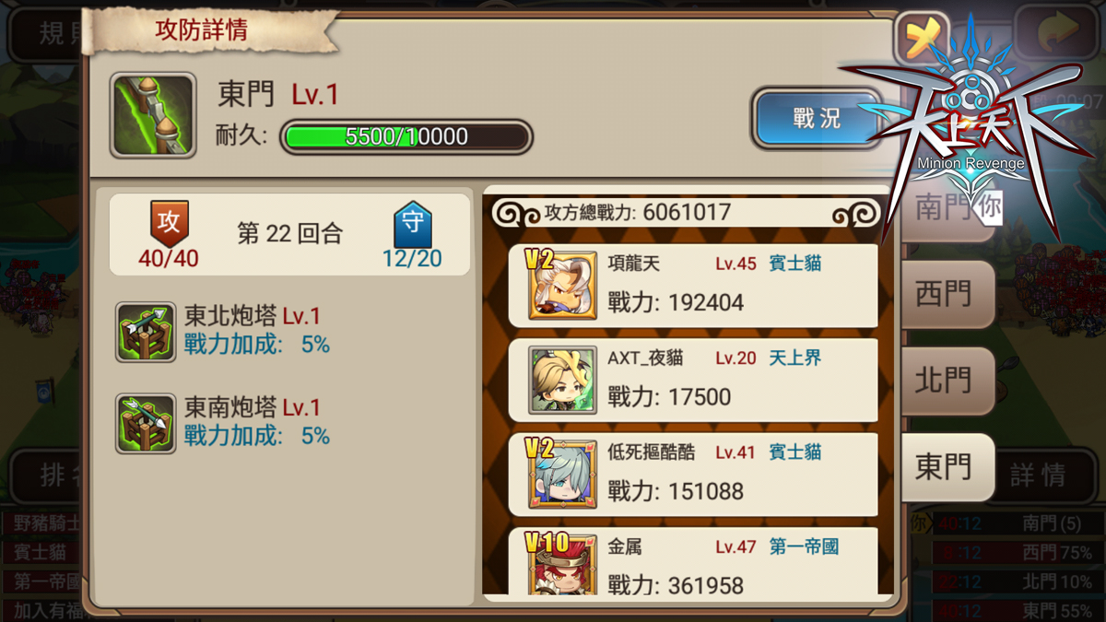Screen dimensions: 1106x622
Task: Click the red 攻 attacker shield icon
Action: coord(169,221)
